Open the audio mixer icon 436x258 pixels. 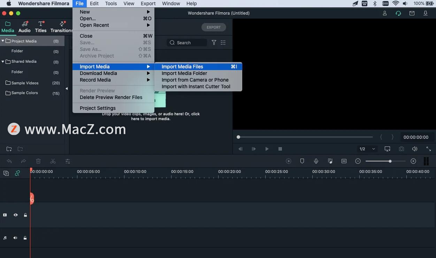pyautogui.click(x=330, y=161)
